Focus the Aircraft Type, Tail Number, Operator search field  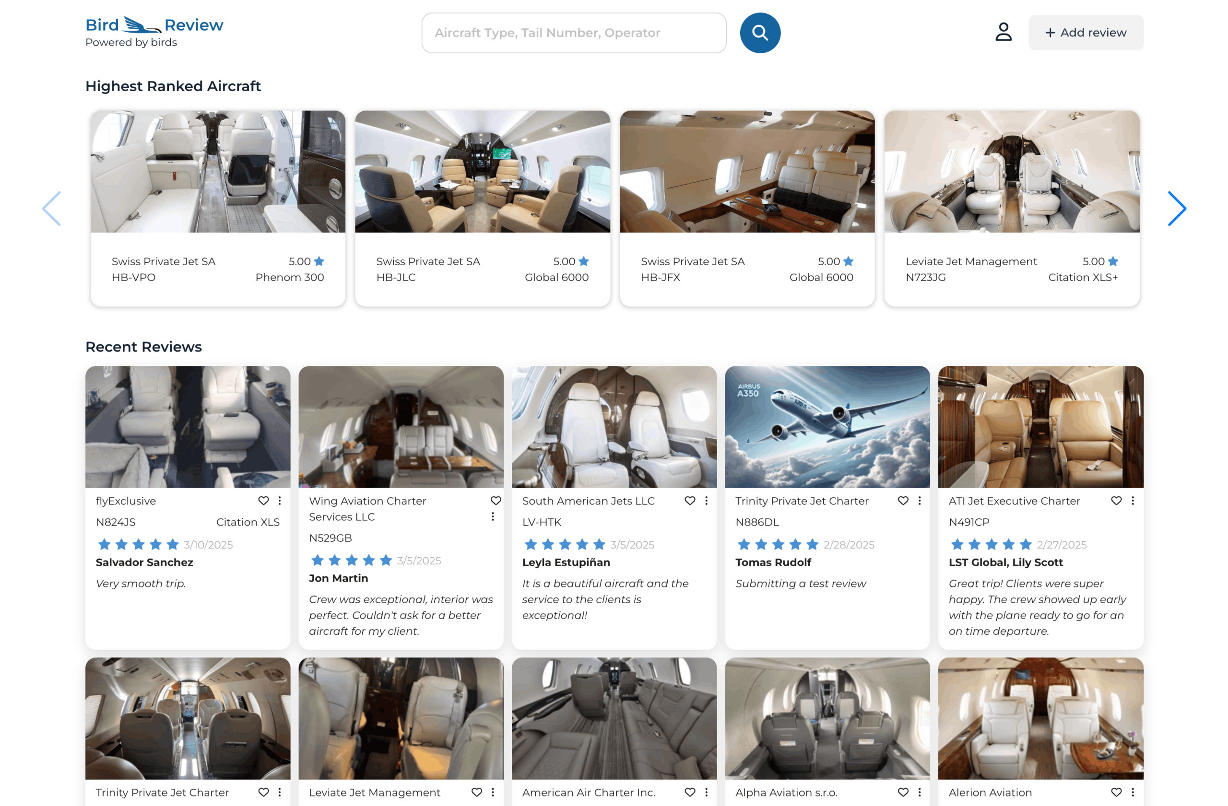click(574, 33)
